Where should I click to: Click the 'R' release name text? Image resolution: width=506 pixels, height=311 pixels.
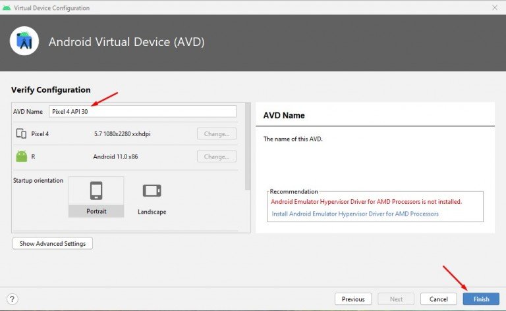(33, 156)
